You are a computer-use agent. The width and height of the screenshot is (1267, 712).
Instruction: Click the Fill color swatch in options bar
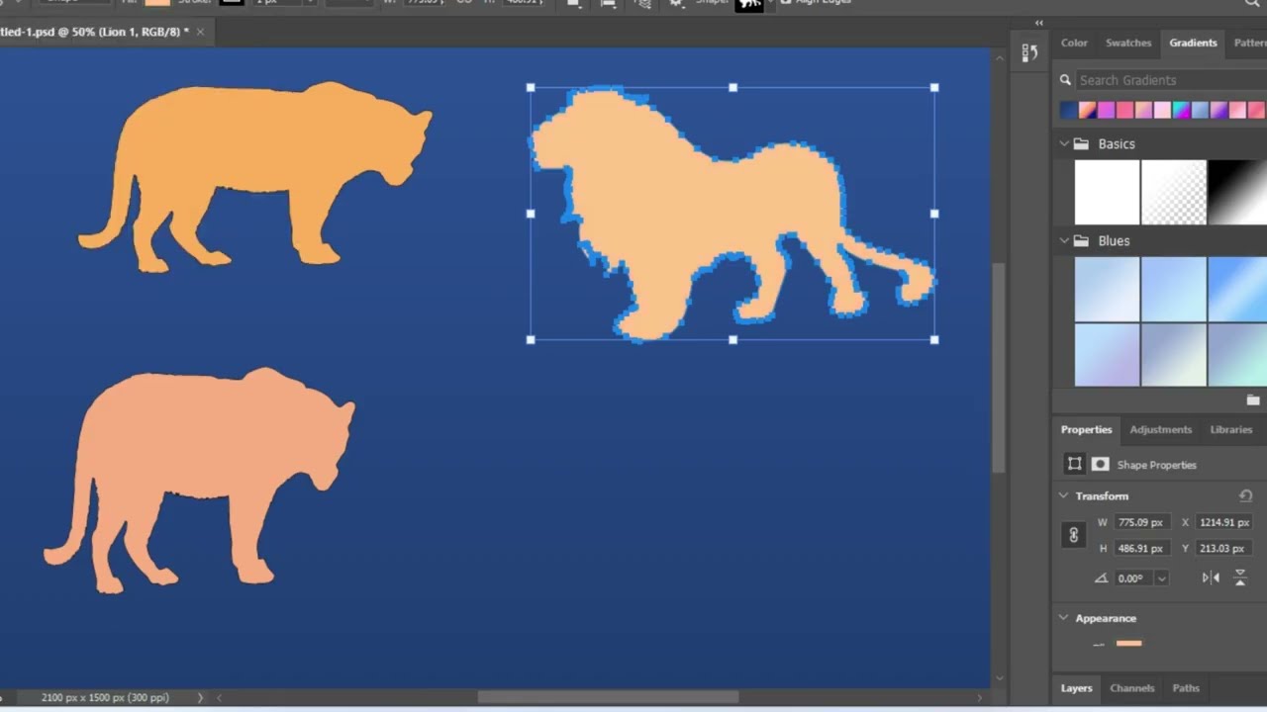(x=157, y=3)
